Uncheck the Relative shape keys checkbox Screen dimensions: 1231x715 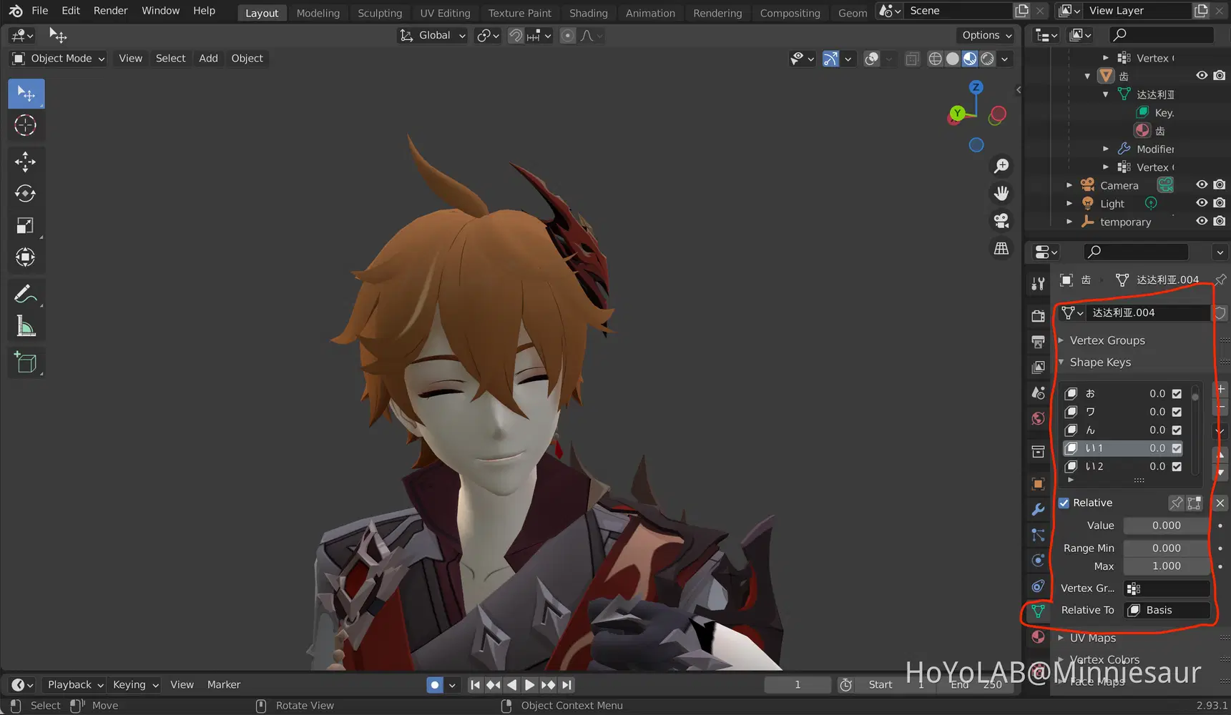pos(1064,503)
